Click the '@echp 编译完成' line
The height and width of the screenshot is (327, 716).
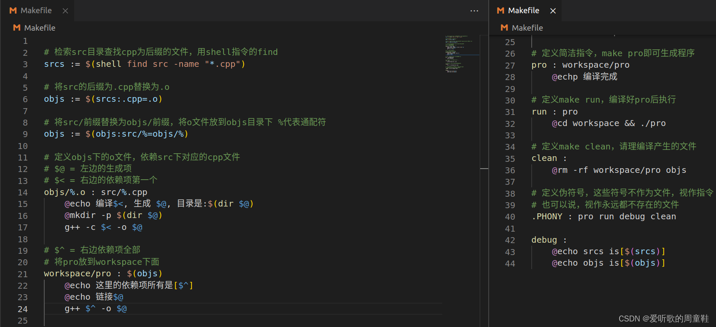[x=585, y=77]
